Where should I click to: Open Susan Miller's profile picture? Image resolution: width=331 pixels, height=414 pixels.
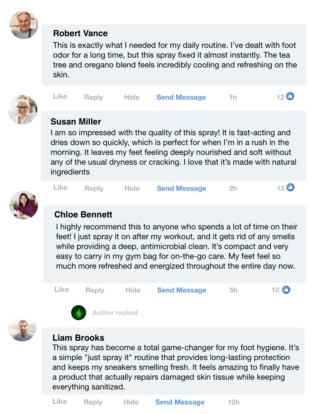23,110
